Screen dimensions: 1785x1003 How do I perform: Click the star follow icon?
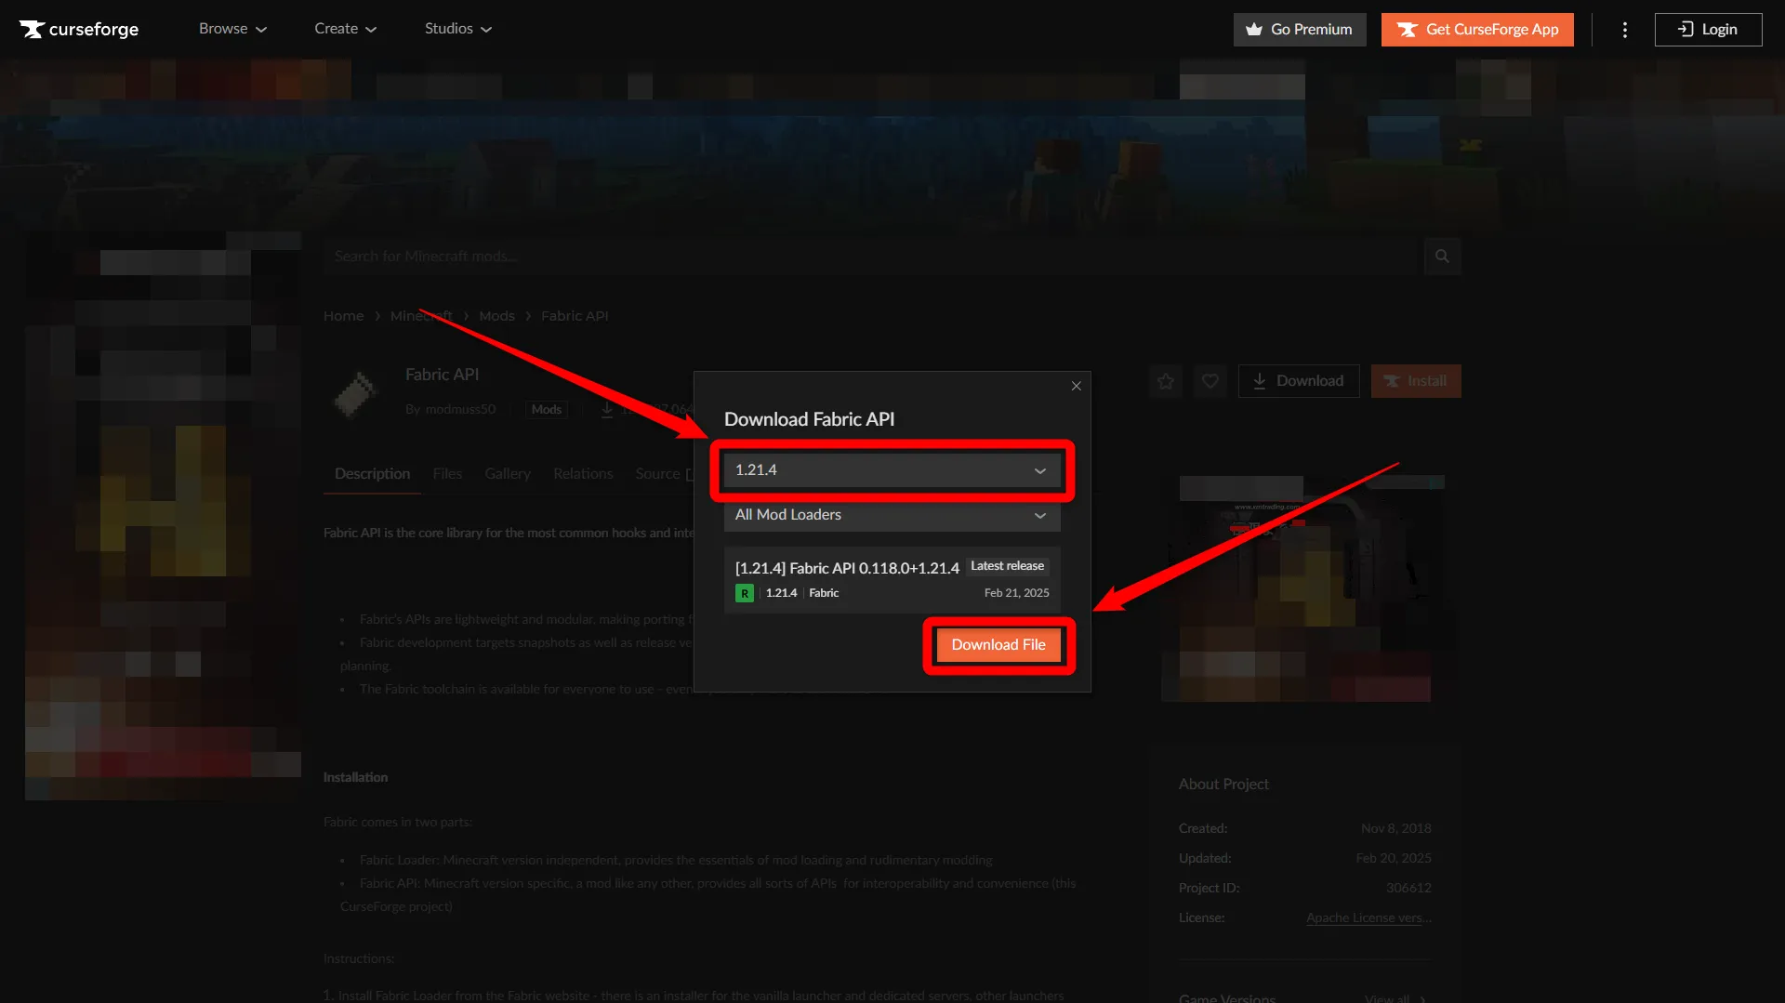1165,381
